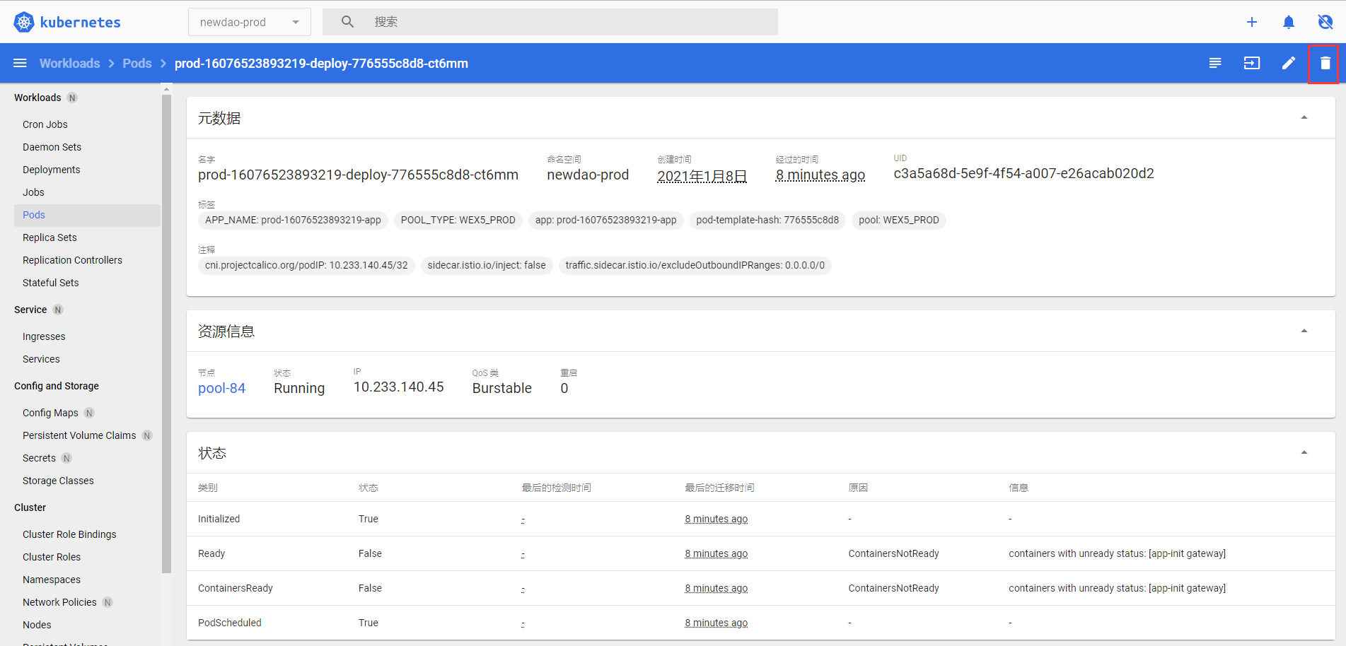Click the N badge beside Secrets

(66, 458)
